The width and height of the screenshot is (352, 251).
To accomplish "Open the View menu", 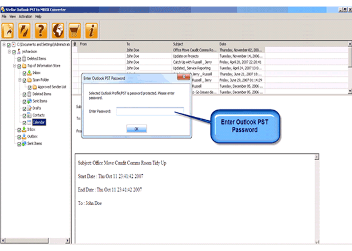I will pos(13,16).
